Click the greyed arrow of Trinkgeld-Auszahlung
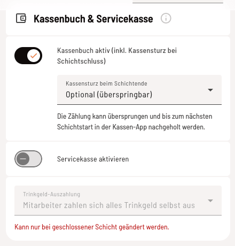The image size is (235, 246). coord(210,201)
